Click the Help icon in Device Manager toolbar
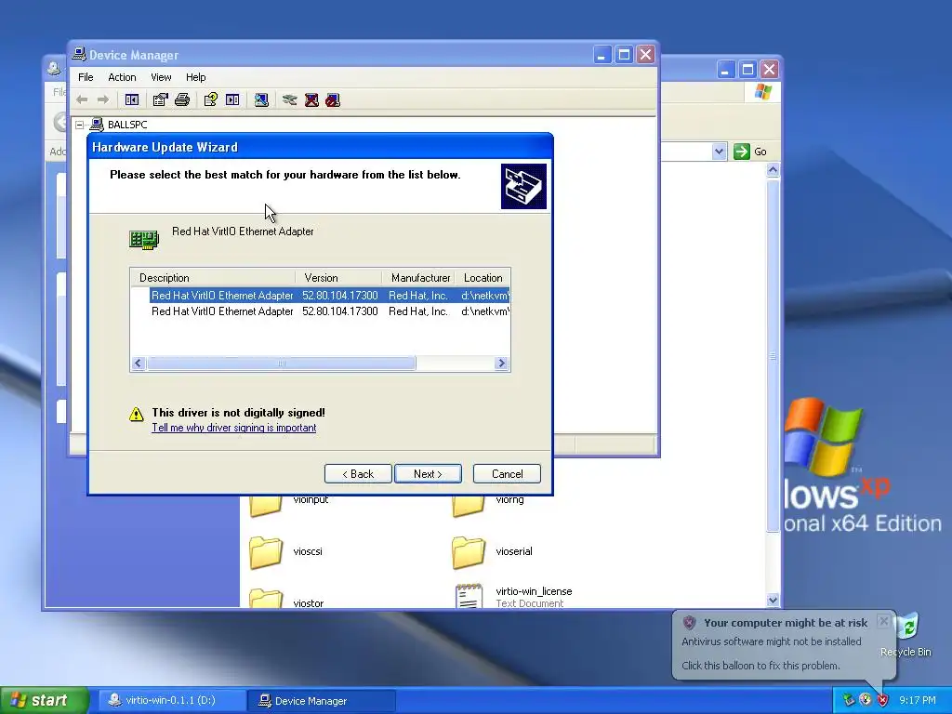952x714 pixels. tap(211, 99)
